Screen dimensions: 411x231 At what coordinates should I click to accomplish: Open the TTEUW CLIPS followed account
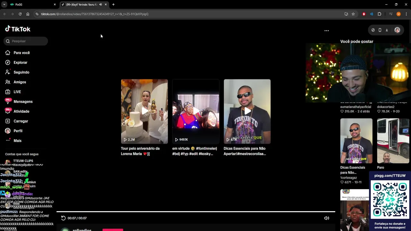(x=23, y=161)
